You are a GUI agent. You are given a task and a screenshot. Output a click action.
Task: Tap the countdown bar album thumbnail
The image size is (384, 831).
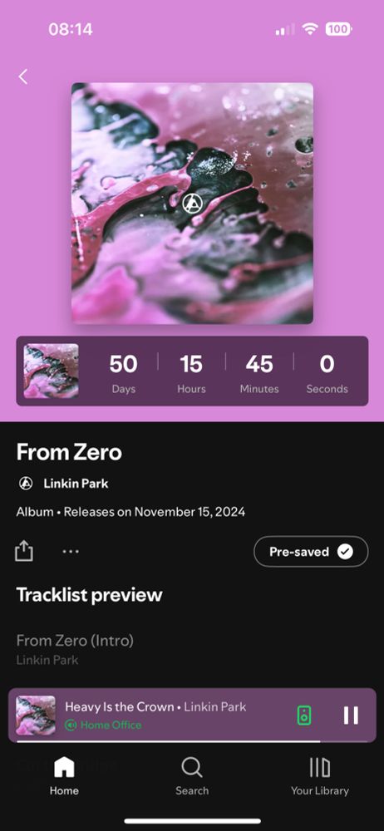point(51,371)
